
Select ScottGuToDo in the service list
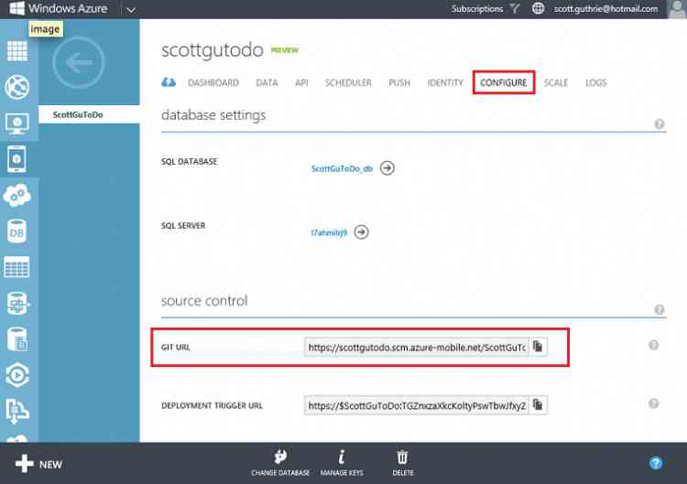pyautogui.click(x=89, y=114)
